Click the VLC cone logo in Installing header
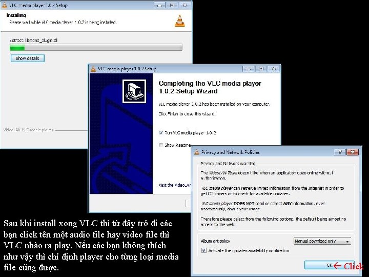This screenshot has height=277, width=369. (180, 21)
